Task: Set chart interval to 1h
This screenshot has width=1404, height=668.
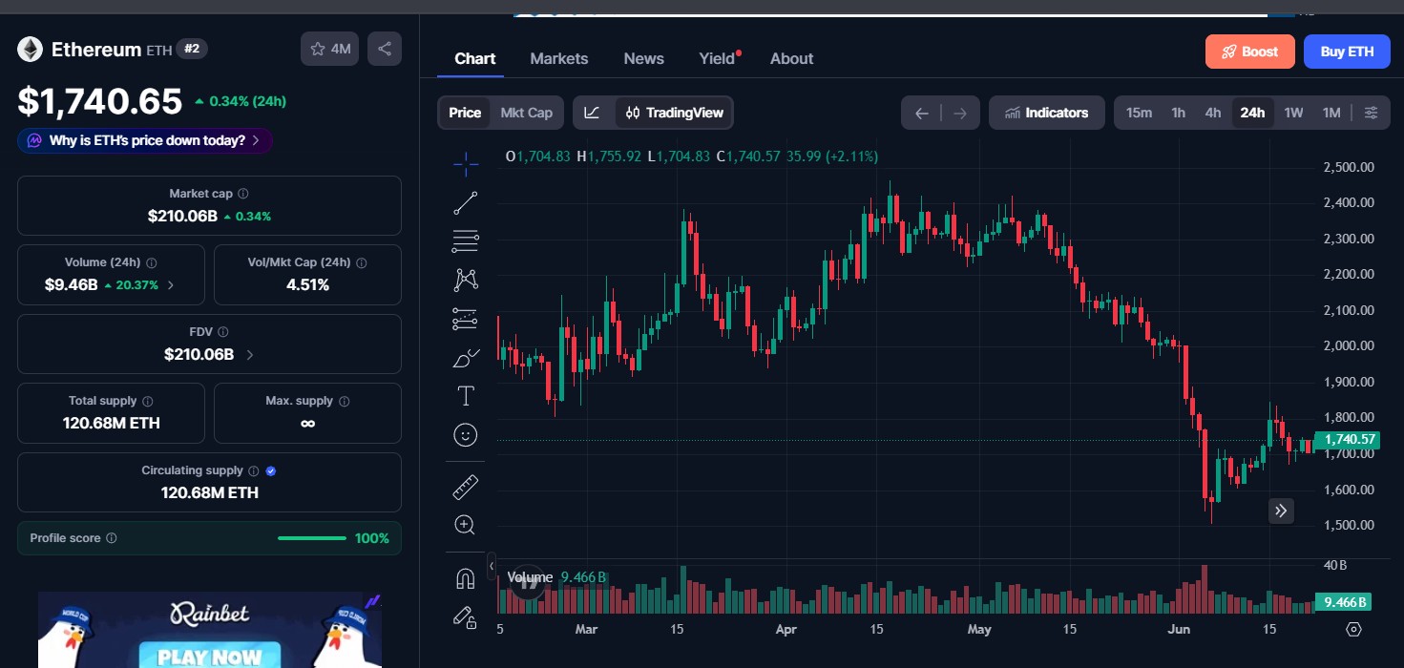Action: click(1179, 113)
